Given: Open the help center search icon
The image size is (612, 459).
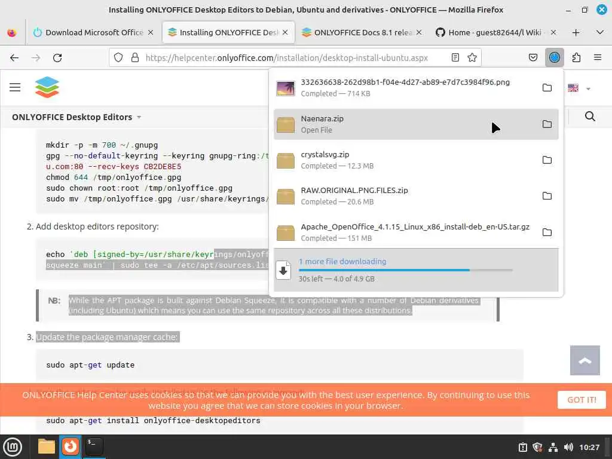Looking at the screenshot, I should [590, 117].
